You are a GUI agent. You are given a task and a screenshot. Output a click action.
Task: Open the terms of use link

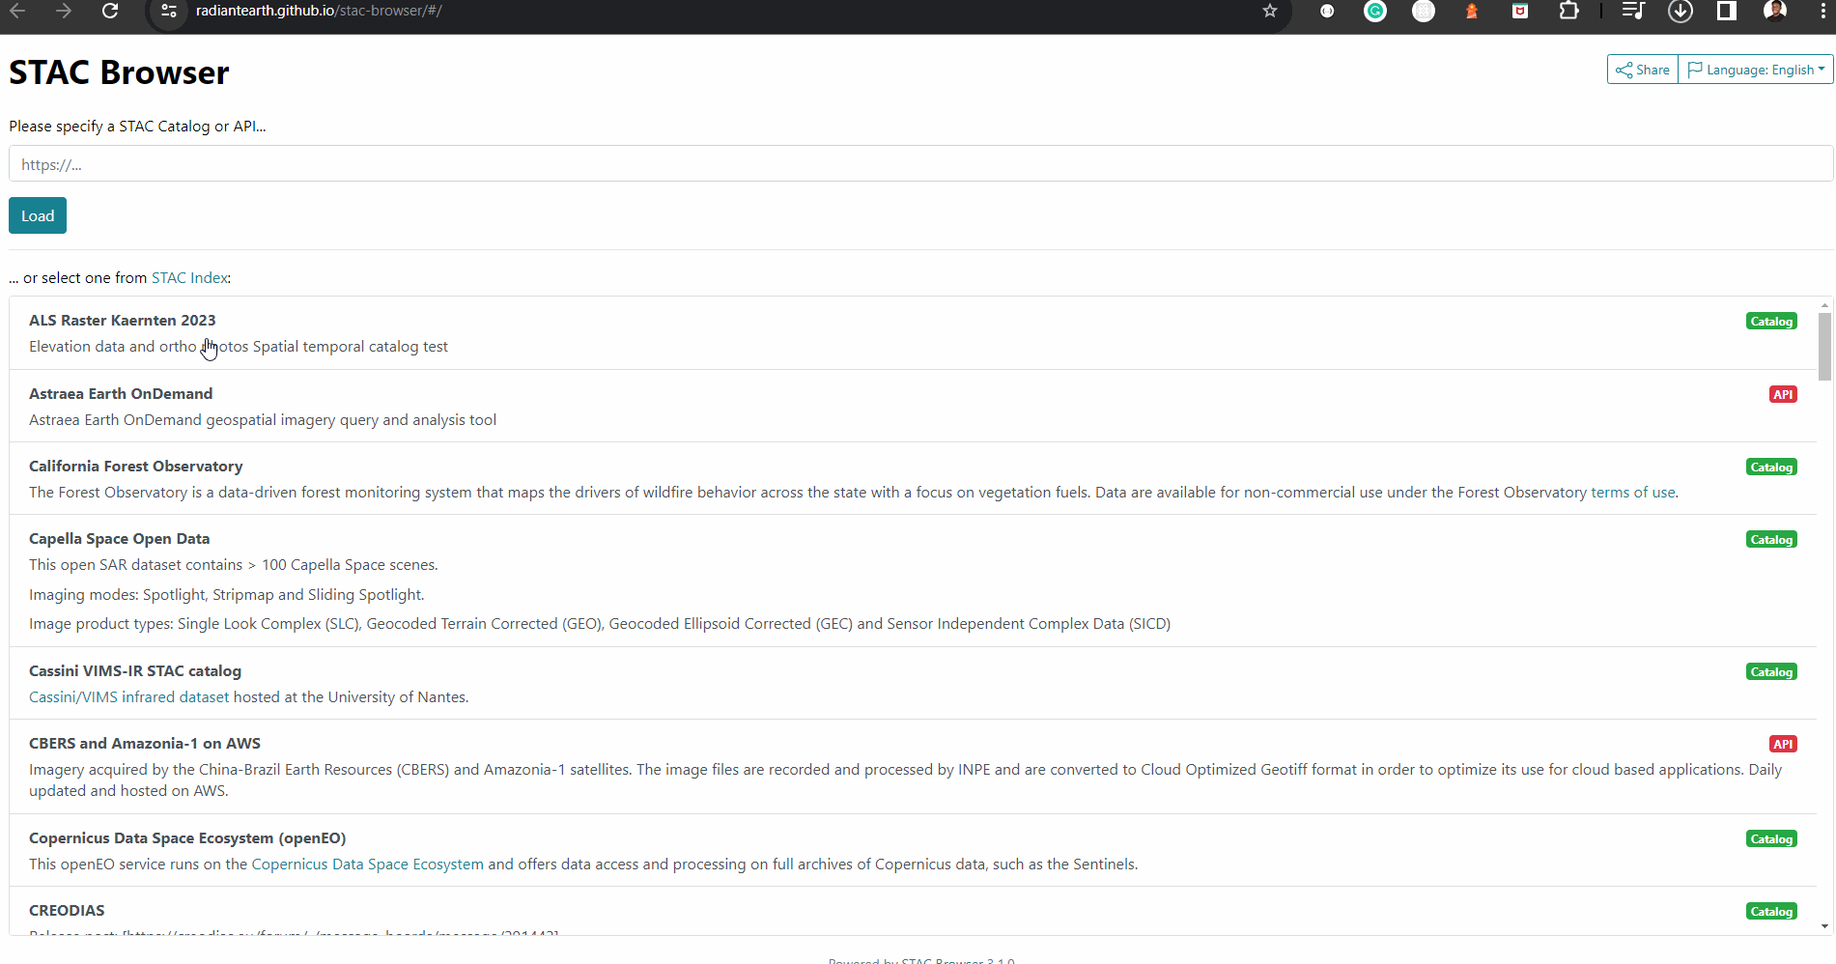(x=1633, y=492)
